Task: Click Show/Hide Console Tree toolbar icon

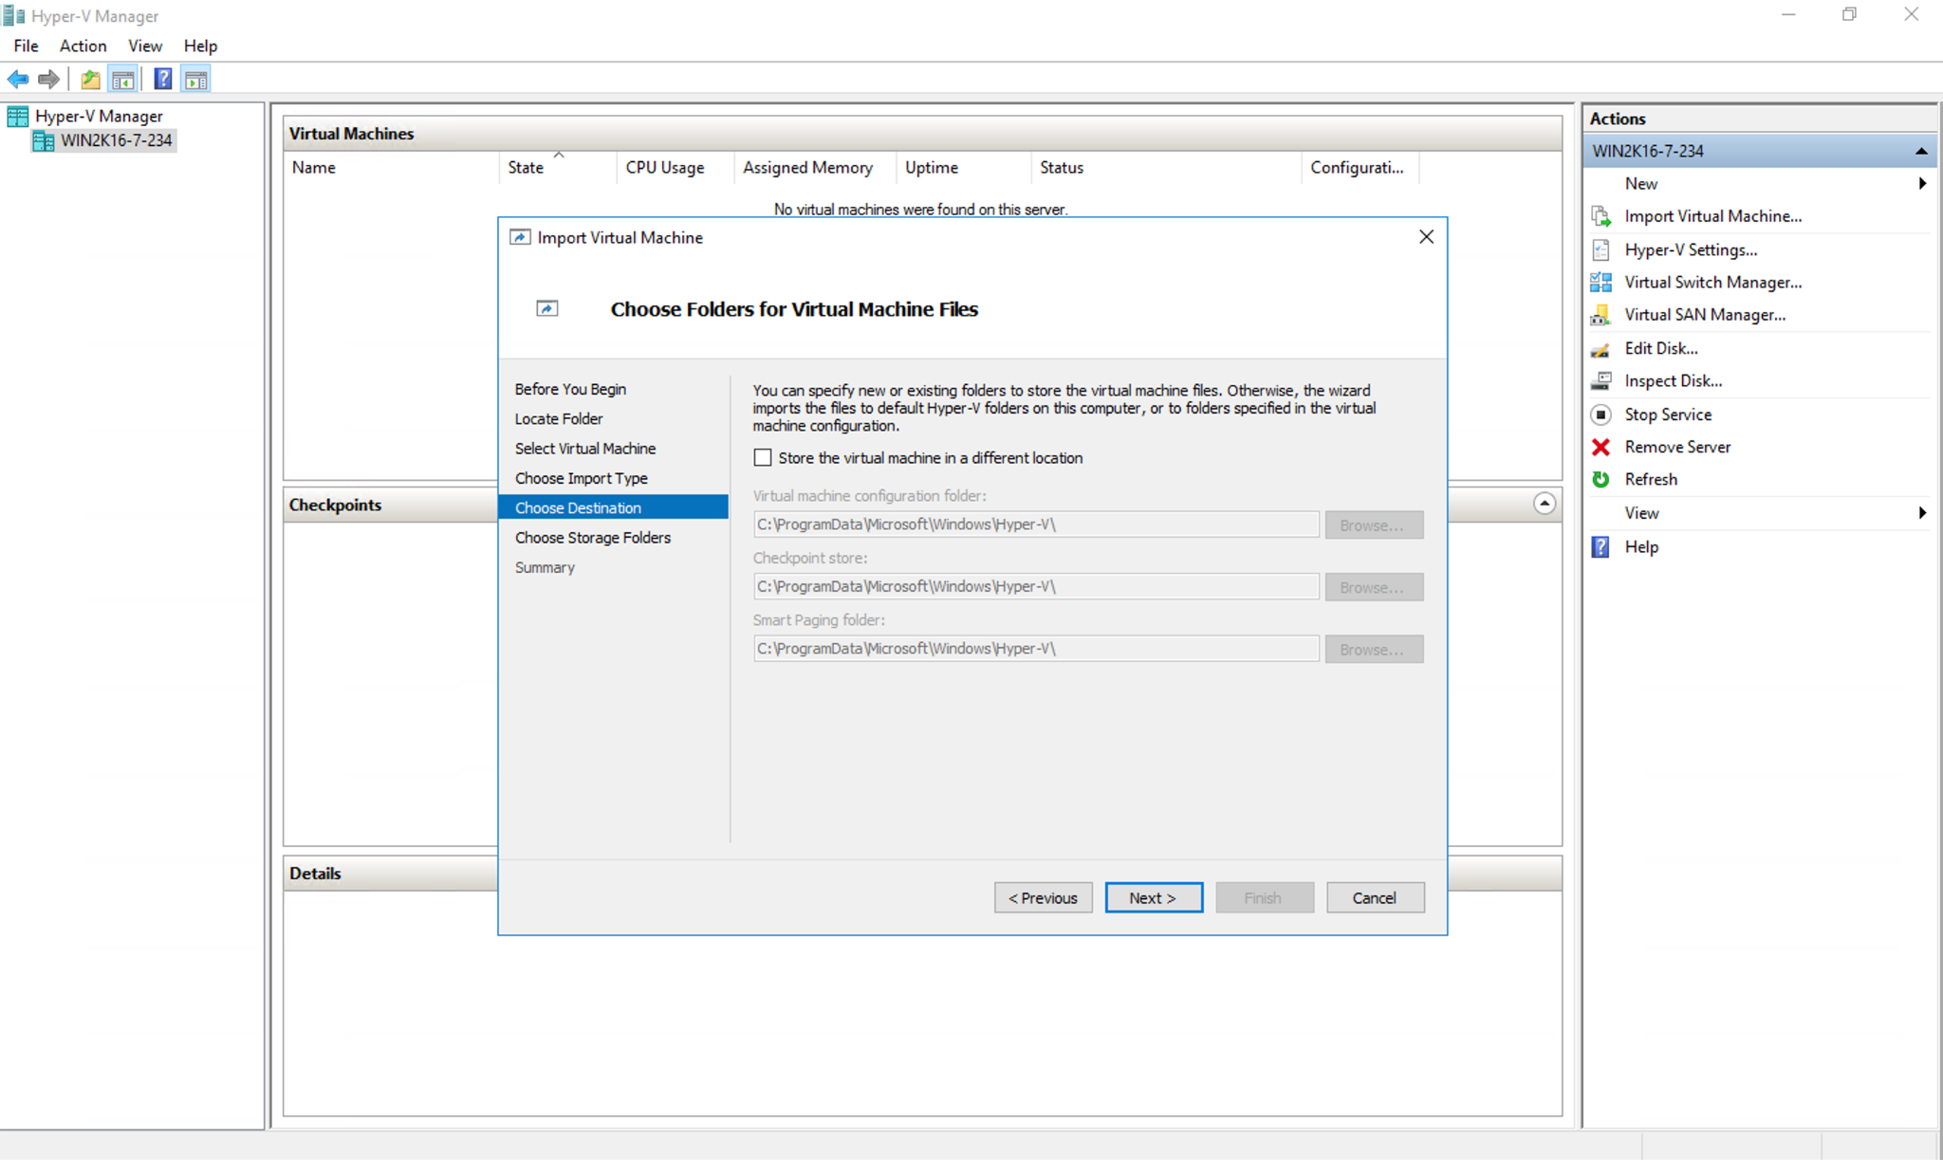Action: (x=123, y=80)
